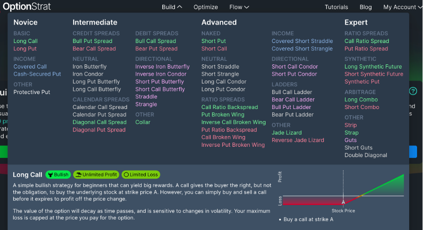
Task: Choose Long Put Butterfly
Action: tap(96, 81)
